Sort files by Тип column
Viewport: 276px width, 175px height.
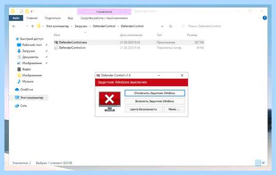tap(159, 35)
